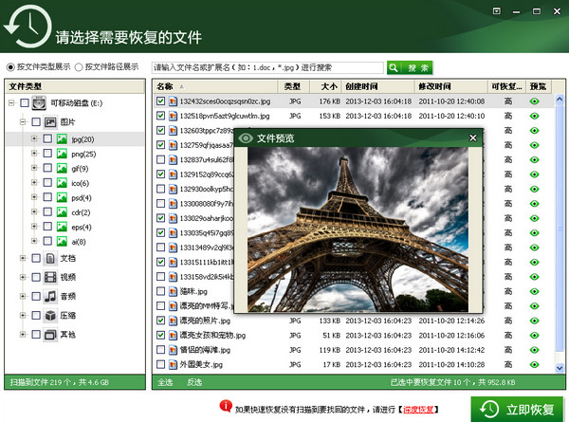Click the 立即恢复 recover button
Image resolution: width=569 pixels, height=422 pixels.
pos(516,409)
